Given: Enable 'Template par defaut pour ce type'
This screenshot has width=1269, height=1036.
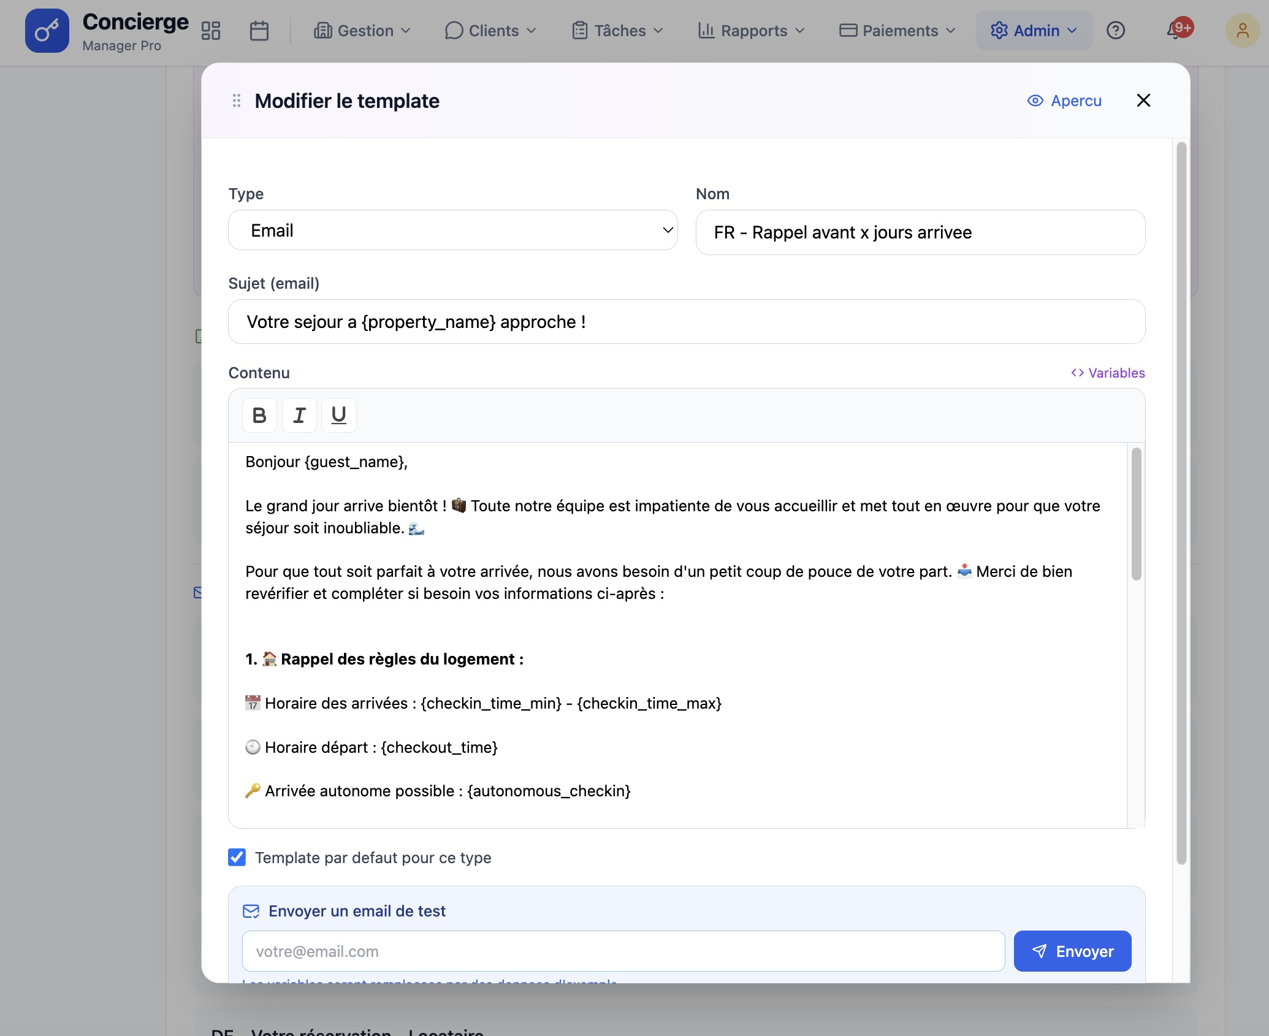Looking at the screenshot, I should (x=237, y=858).
